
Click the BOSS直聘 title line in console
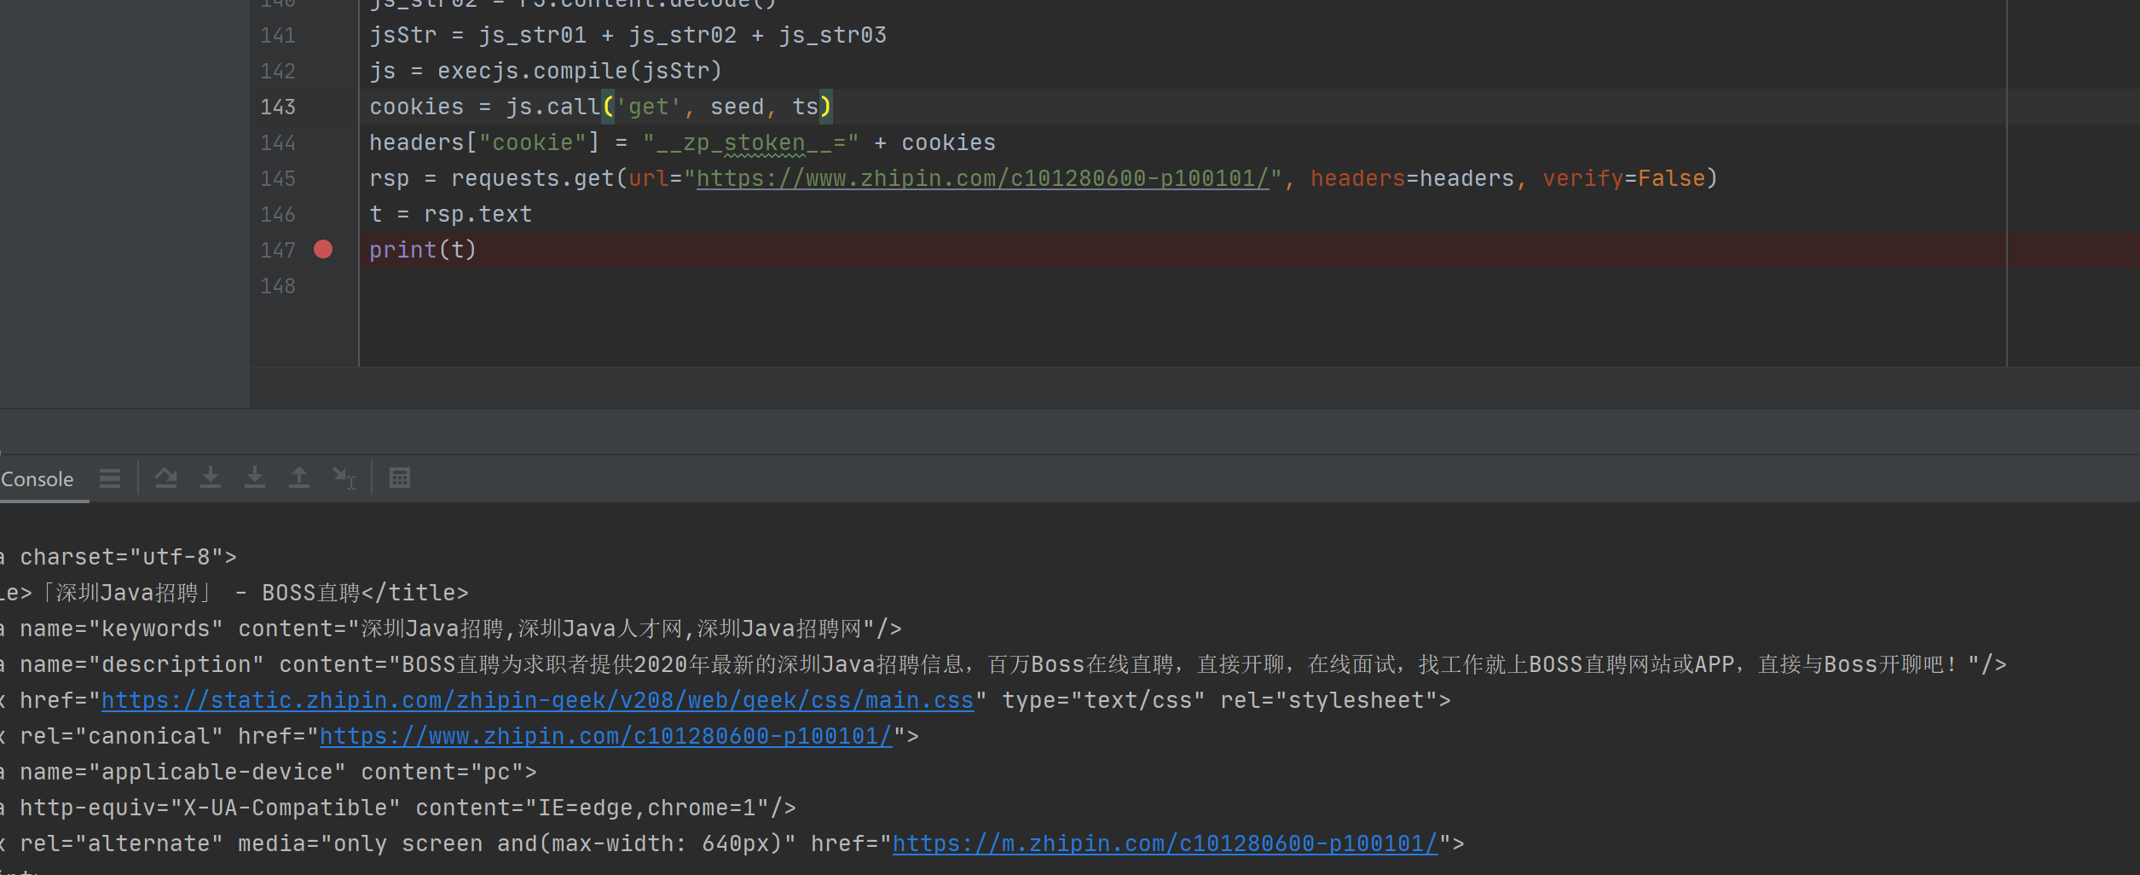pos(234,593)
